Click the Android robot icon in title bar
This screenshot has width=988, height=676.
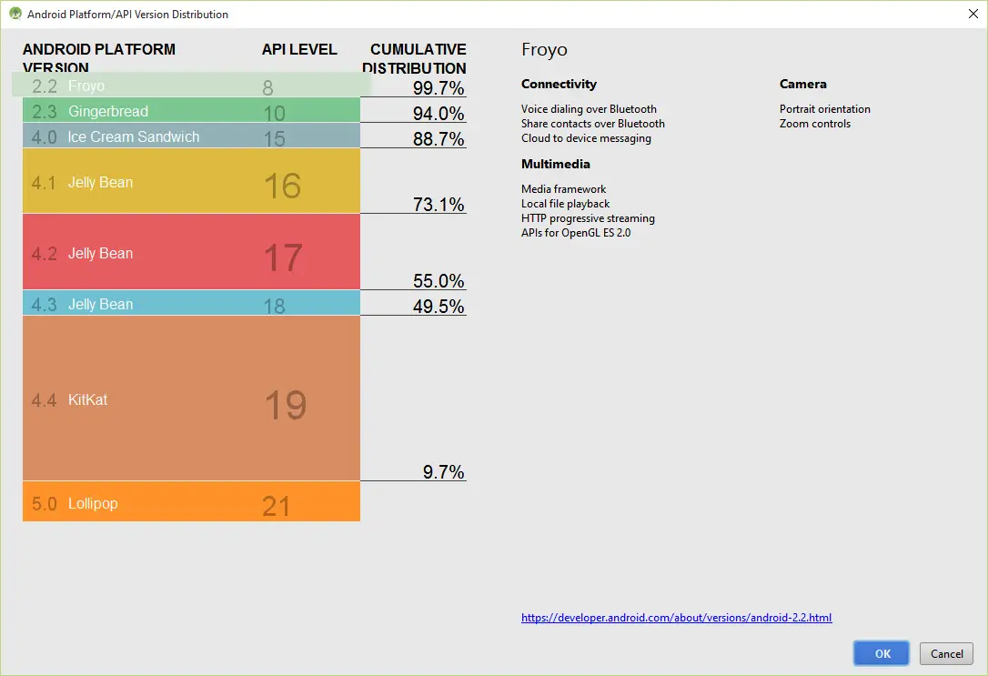13,14
